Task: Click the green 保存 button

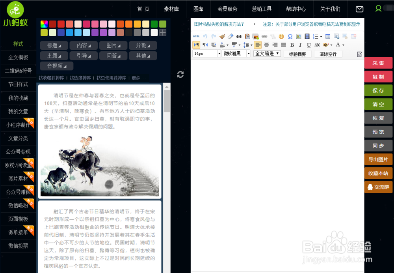Action: 378,91
